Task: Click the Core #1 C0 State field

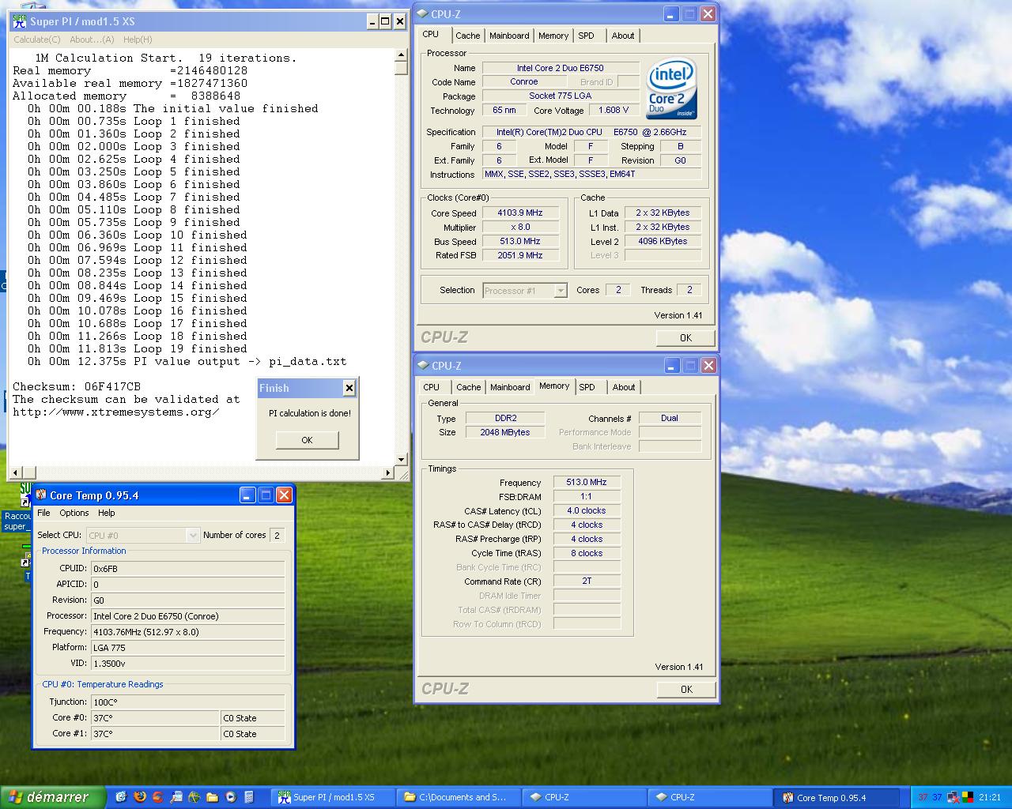Action: pyautogui.click(x=252, y=734)
